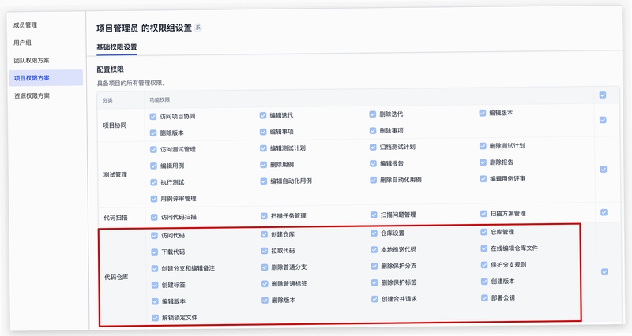Toggle the 扫描任务管理 permission

coord(264,216)
